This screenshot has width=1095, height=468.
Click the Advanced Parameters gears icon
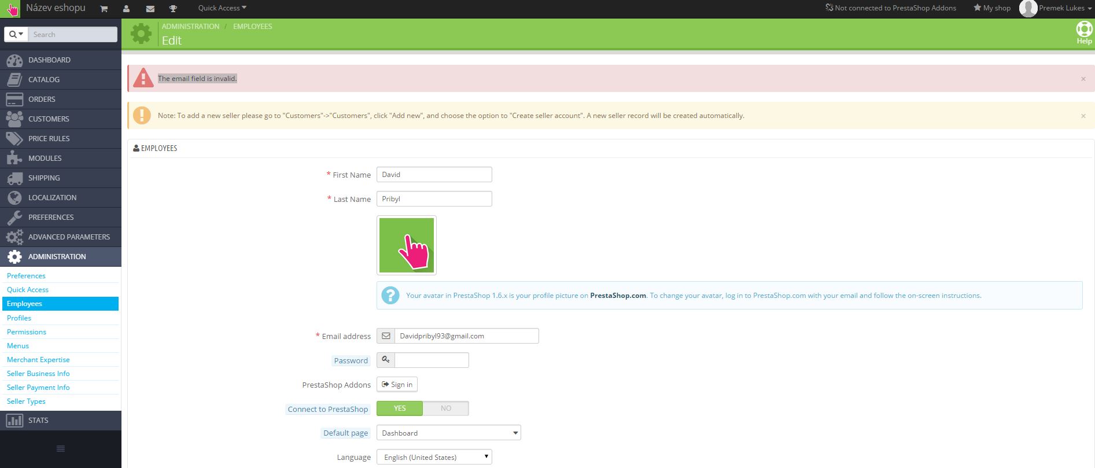click(14, 237)
